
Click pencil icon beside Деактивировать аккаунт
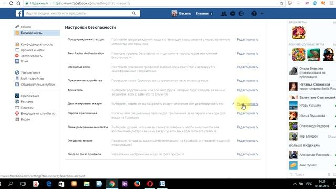(233, 104)
